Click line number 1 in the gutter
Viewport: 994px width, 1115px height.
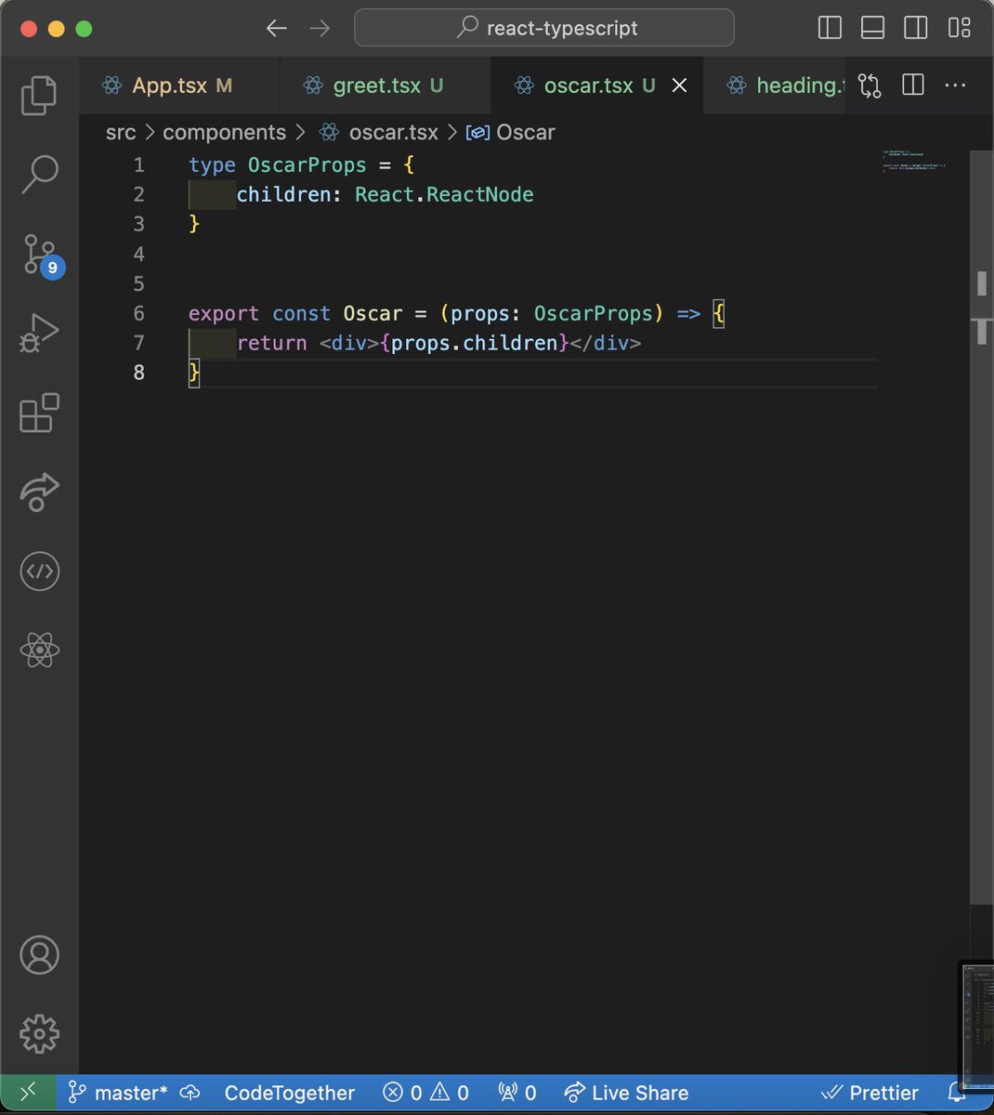pos(139,164)
